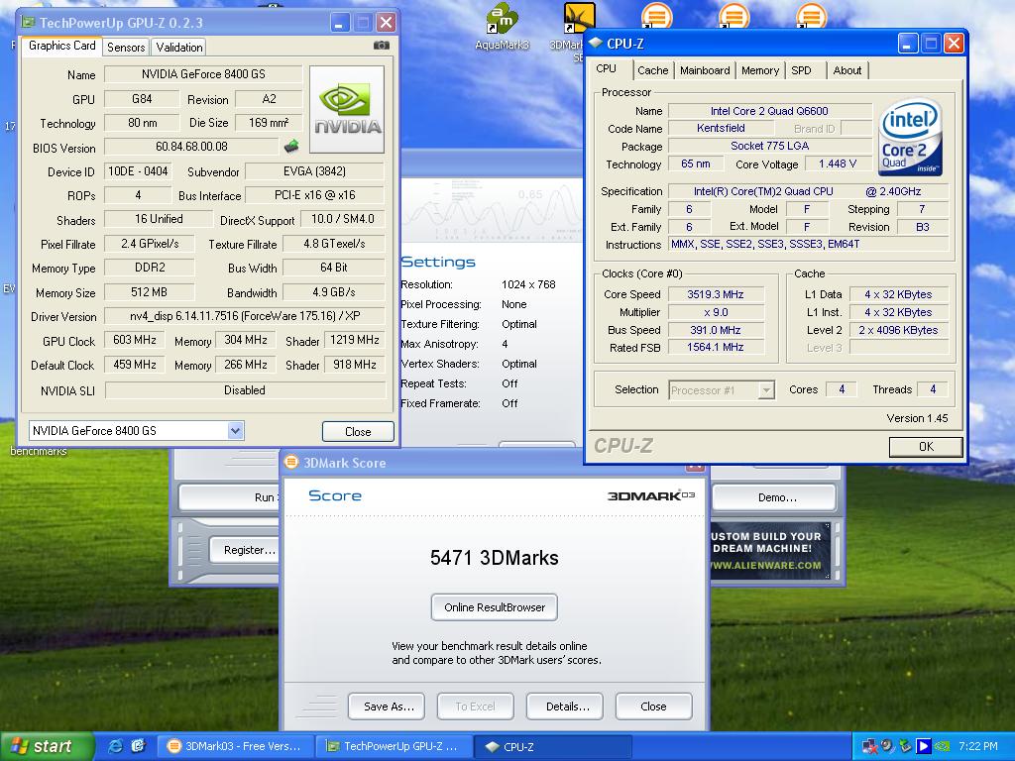1015x761 pixels.
Task: Click the Instructions MMX, SSE list value
Action: pyautogui.click(x=809, y=244)
